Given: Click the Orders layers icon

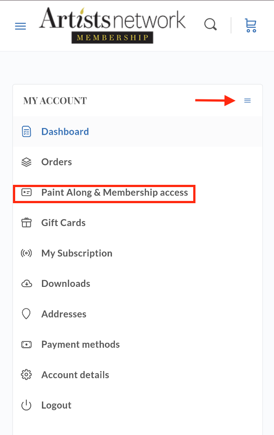Looking at the screenshot, I should click(26, 162).
